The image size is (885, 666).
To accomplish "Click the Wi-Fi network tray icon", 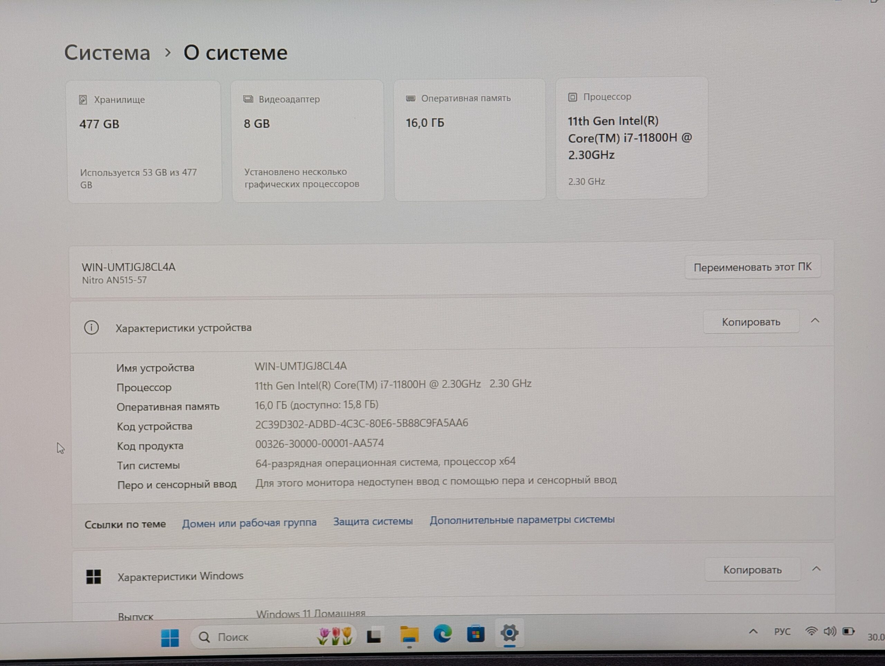I will (x=811, y=631).
